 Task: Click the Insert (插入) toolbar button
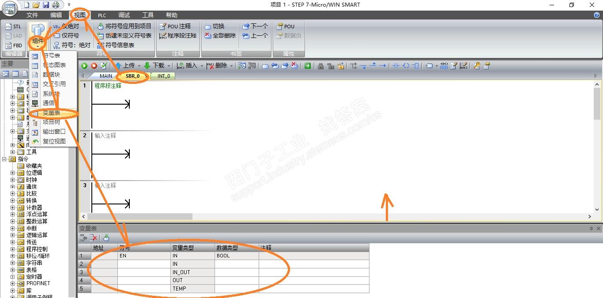tap(188, 66)
